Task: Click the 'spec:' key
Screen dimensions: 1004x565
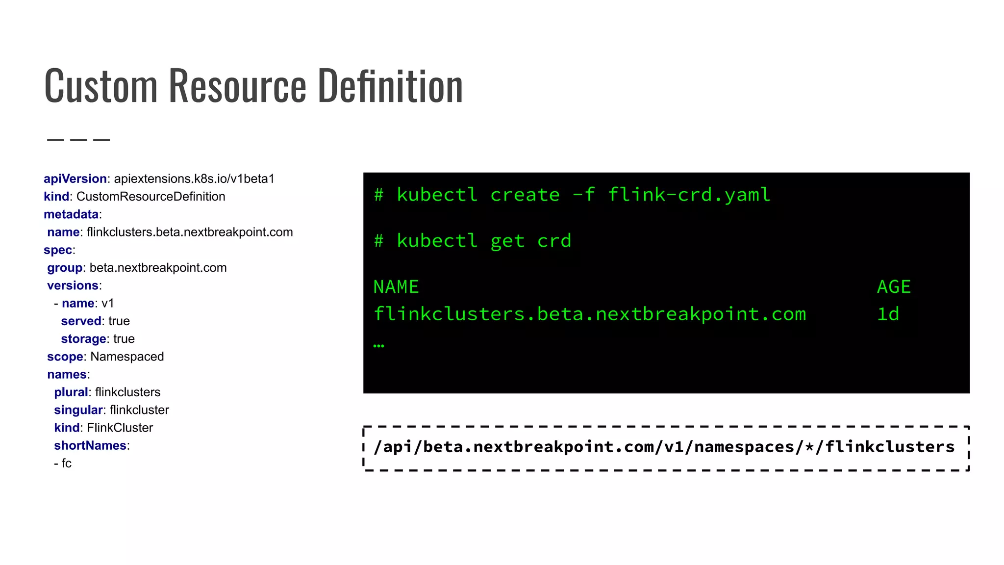Action: 59,250
